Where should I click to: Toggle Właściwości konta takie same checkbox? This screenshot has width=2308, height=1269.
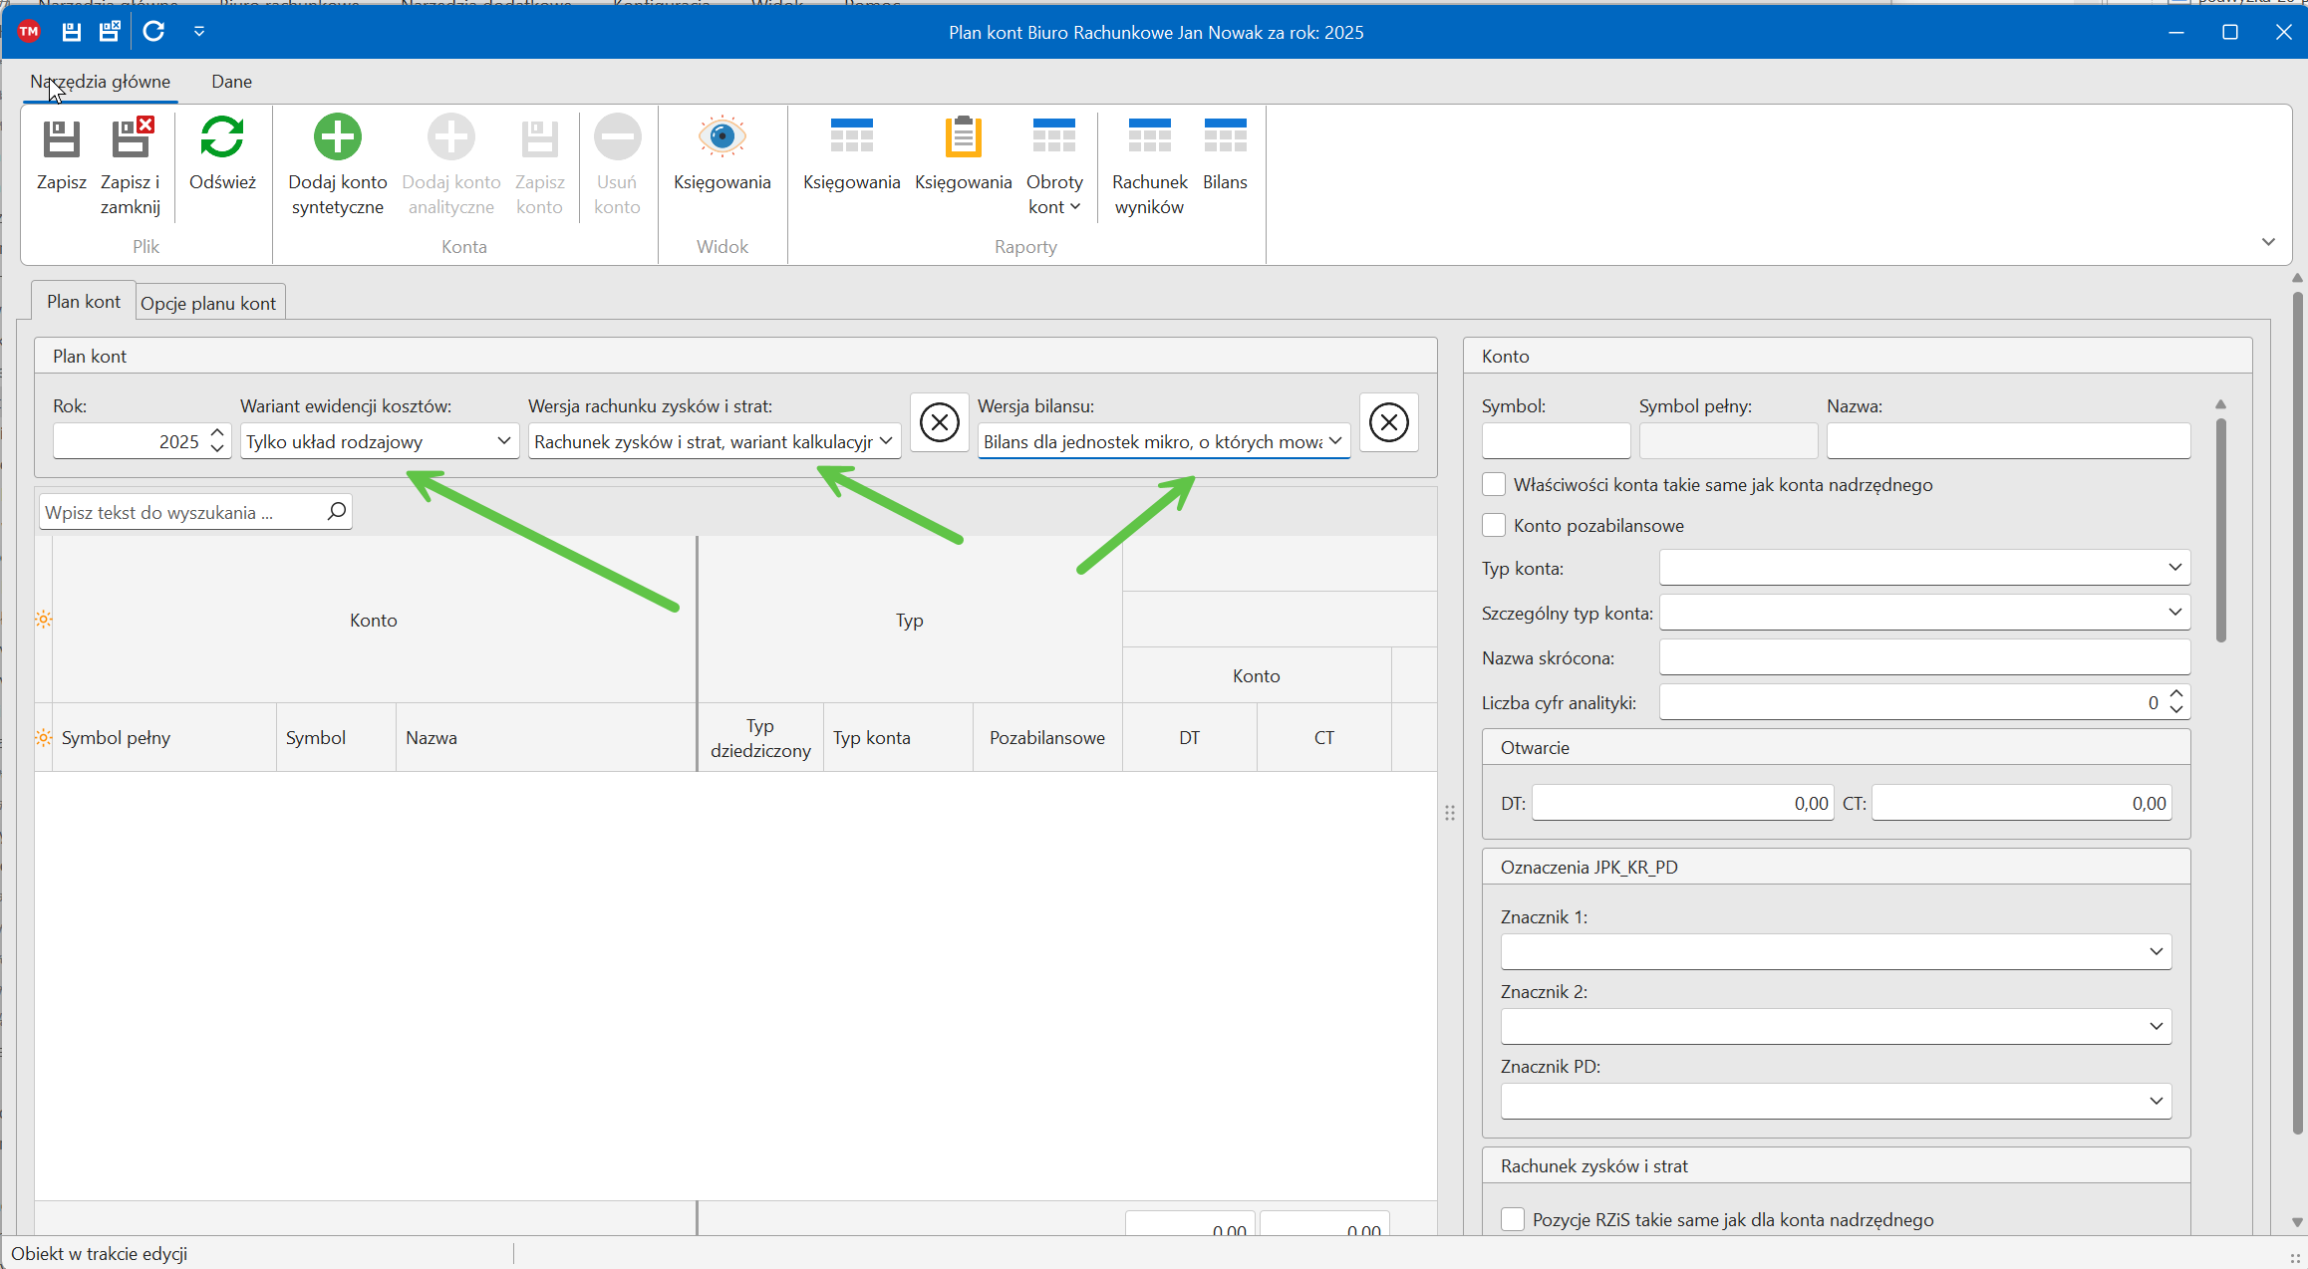1493,484
